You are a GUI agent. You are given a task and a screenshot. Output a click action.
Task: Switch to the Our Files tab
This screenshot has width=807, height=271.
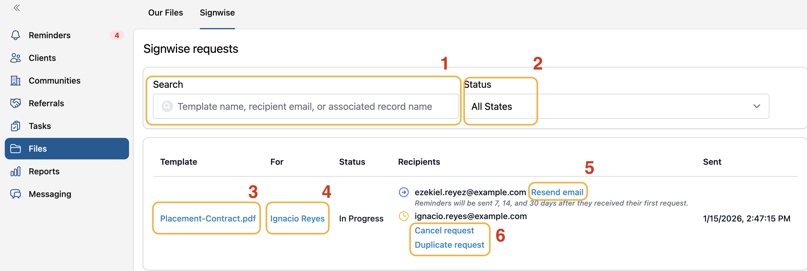click(x=165, y=13)
